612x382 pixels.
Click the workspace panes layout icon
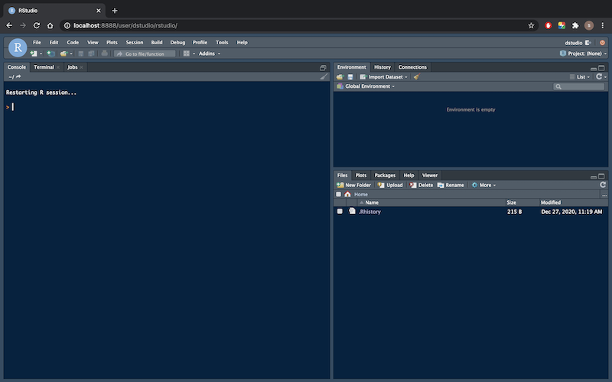pos(186,53)
